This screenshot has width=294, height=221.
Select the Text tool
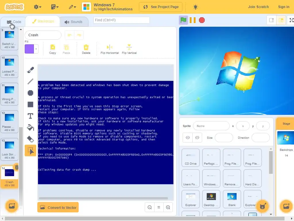tap(30, 116)
